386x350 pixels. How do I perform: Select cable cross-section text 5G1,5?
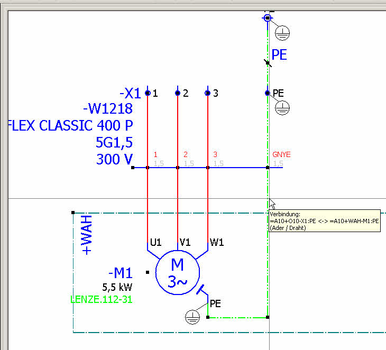point(114,143)
